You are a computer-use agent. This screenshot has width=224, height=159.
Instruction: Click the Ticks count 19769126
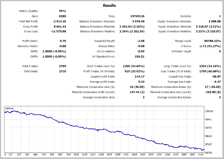point(137,16)
